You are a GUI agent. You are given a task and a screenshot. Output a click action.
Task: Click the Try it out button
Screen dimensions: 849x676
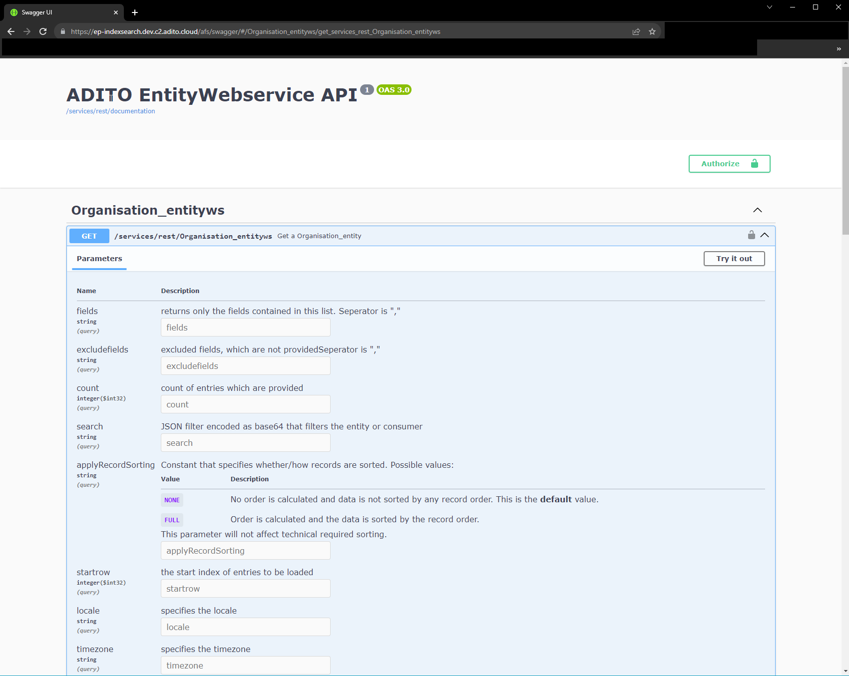[734, 259]
